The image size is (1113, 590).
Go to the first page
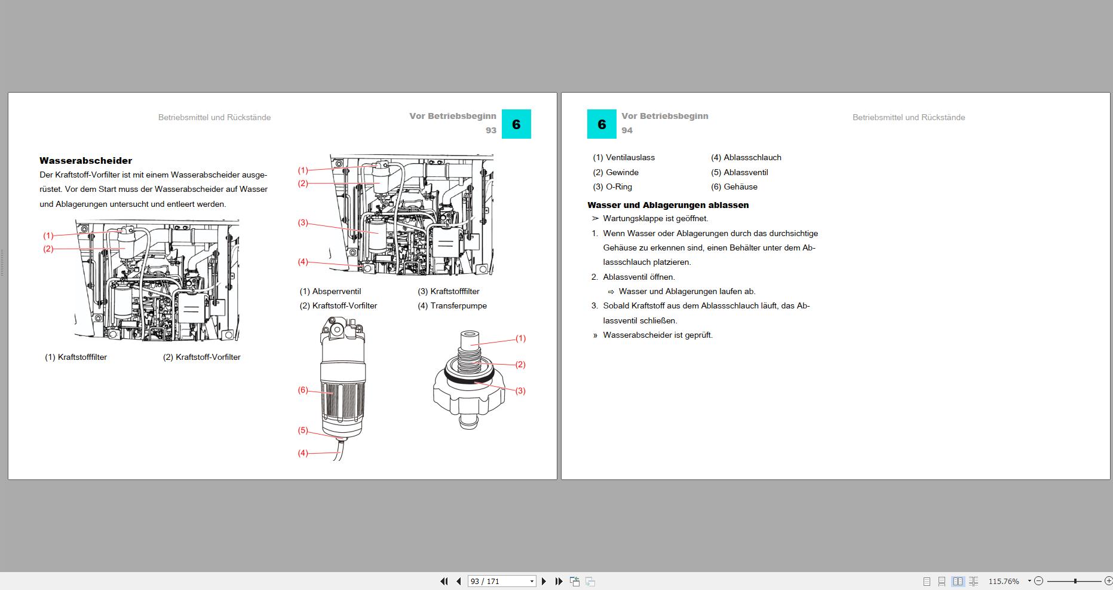pos(444,581)
